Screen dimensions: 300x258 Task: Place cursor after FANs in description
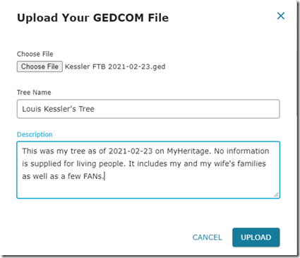pyautogui.click(x=104, y=176)
